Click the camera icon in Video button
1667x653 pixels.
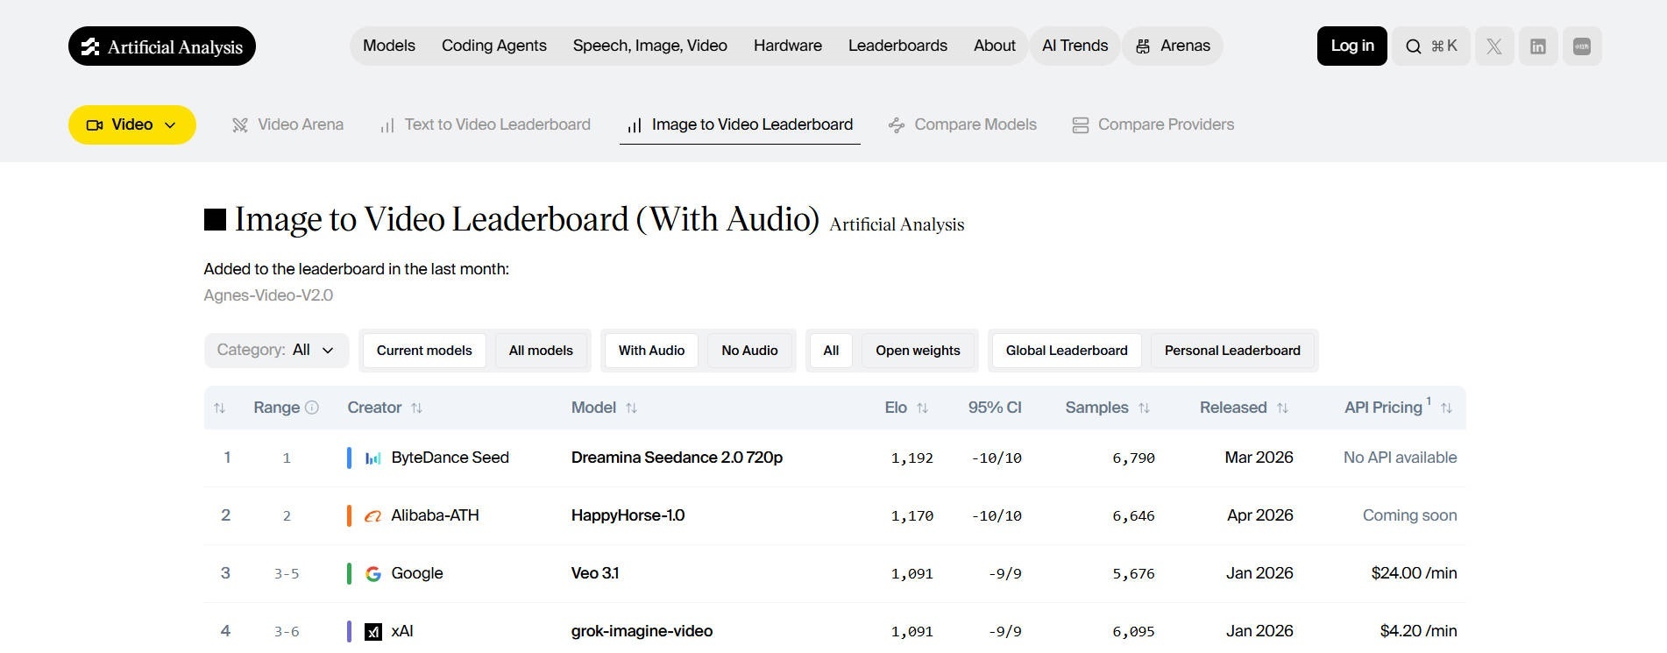(95, 125)
